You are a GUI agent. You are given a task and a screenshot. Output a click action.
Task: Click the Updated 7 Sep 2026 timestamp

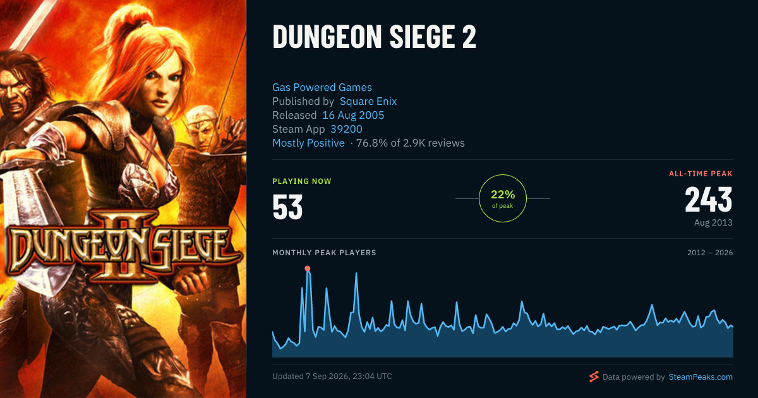332,376
